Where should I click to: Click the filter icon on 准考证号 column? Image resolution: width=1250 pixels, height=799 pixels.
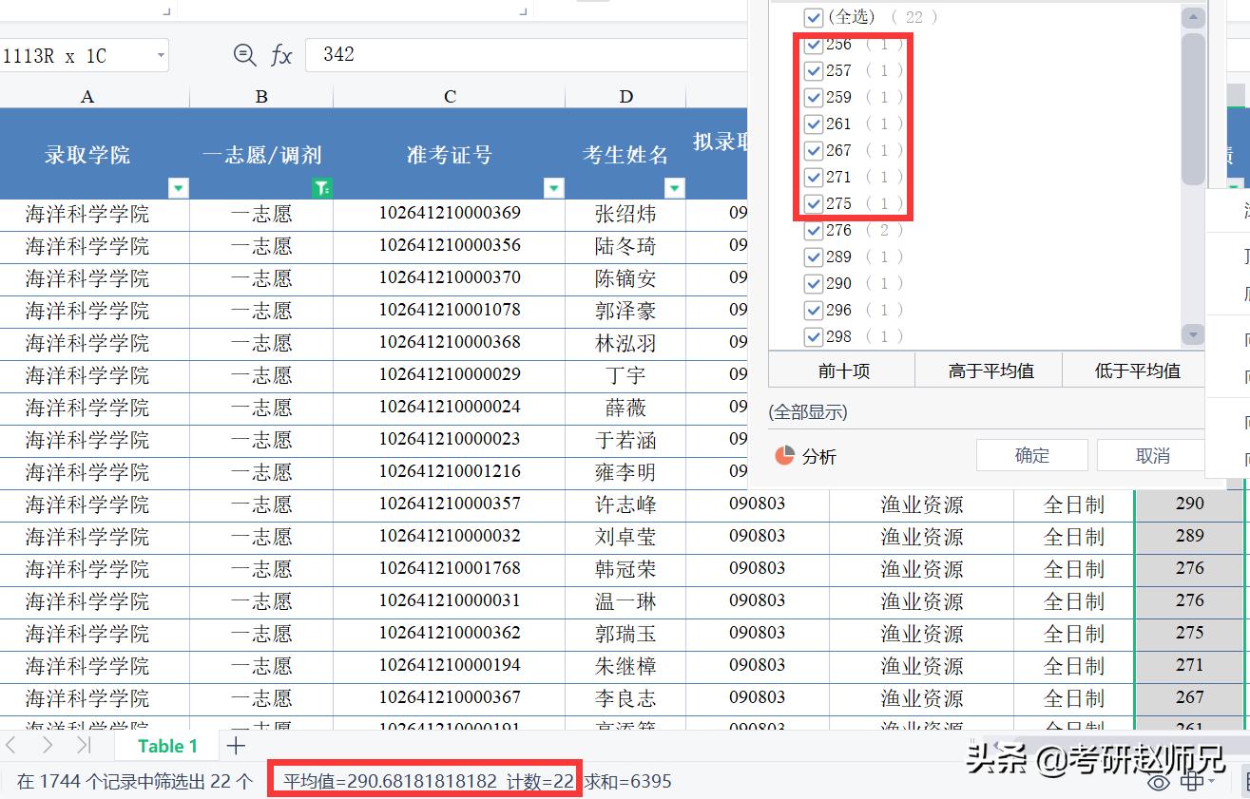click(x=553, y=188)
